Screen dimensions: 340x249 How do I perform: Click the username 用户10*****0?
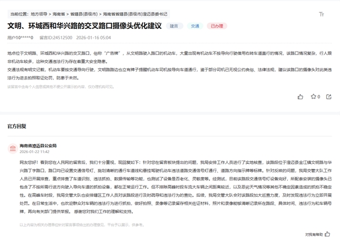click(20, 37)
